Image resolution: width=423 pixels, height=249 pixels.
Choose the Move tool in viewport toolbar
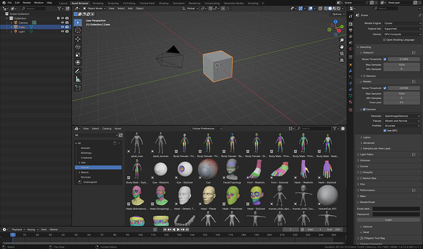point(78,39)
